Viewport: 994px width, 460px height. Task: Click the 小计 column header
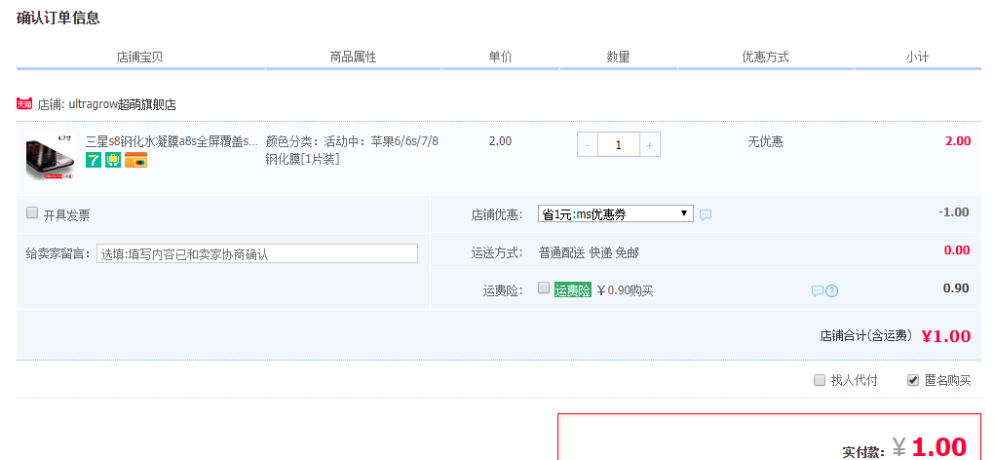917,57
